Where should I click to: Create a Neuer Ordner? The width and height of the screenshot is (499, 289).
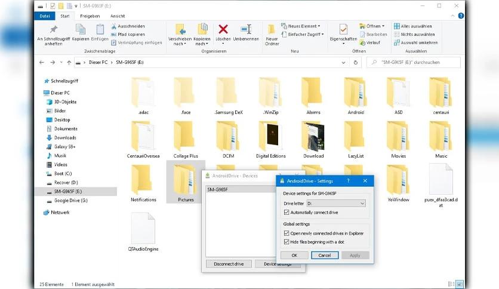[272, 35]
